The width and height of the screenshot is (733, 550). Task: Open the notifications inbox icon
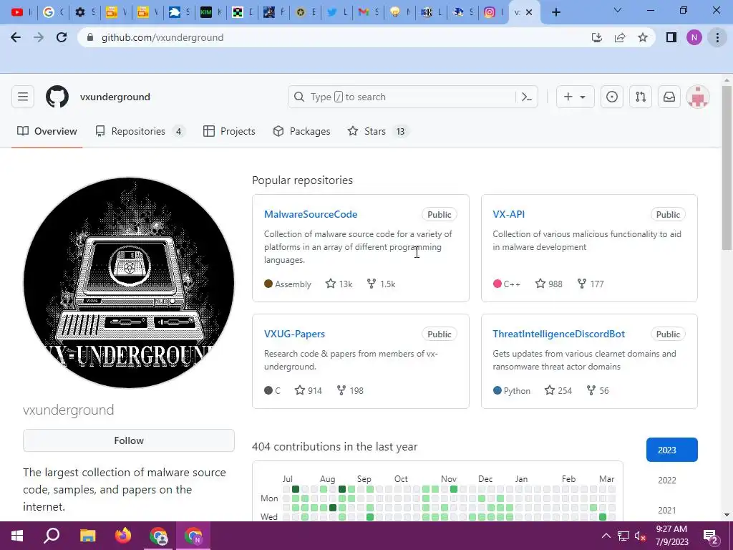[669, 97]
